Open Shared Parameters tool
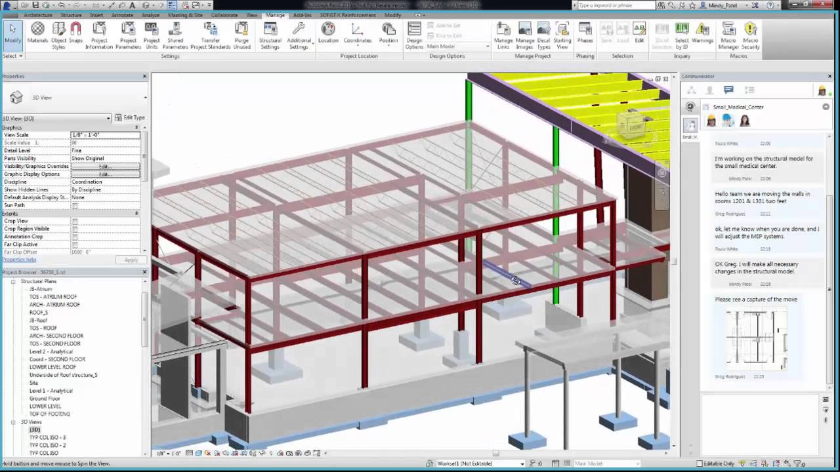 pyautogui.click(x=175, y=35)
